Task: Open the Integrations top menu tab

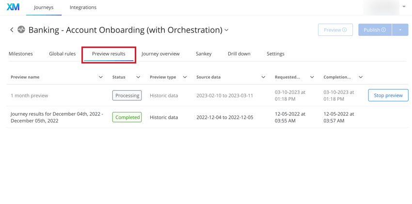Action: tap(83, 7)
